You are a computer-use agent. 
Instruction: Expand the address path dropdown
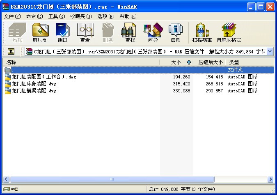(x=270, y=51)
